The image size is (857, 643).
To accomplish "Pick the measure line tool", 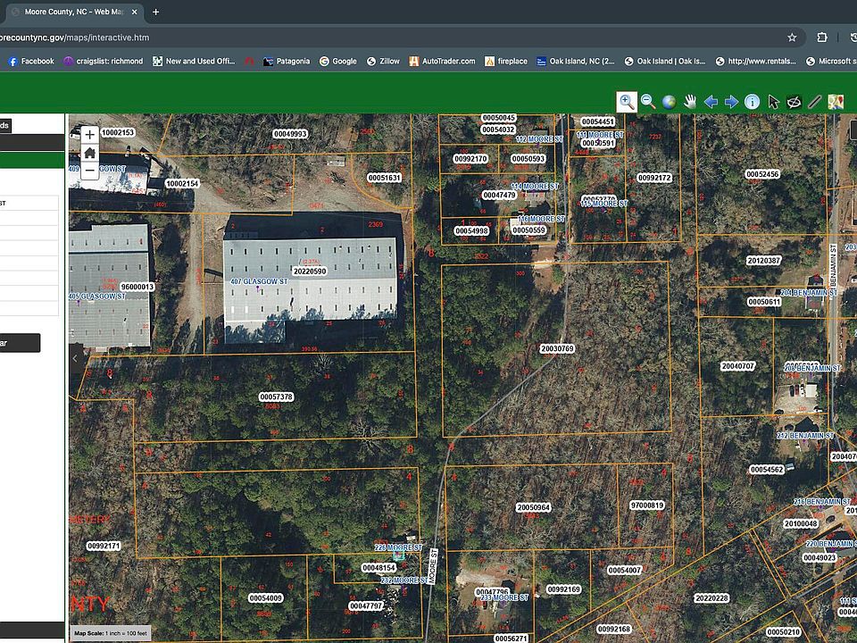I will point(814,102).
